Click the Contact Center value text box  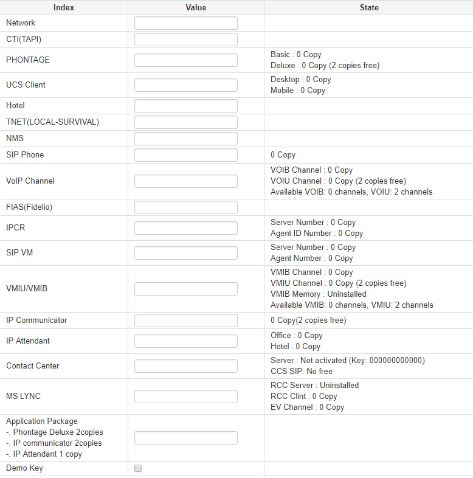(x=185, y=366)
